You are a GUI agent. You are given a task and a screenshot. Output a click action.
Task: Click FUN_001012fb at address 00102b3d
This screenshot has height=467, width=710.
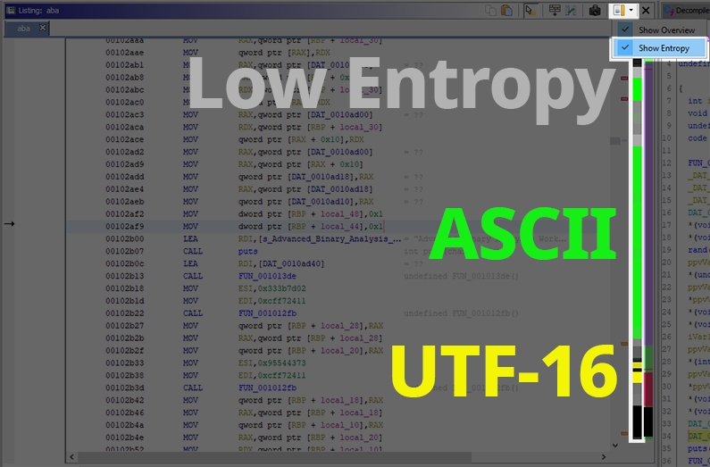(267, 388)
